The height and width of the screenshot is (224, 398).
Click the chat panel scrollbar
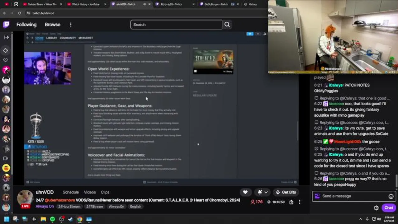396,180
